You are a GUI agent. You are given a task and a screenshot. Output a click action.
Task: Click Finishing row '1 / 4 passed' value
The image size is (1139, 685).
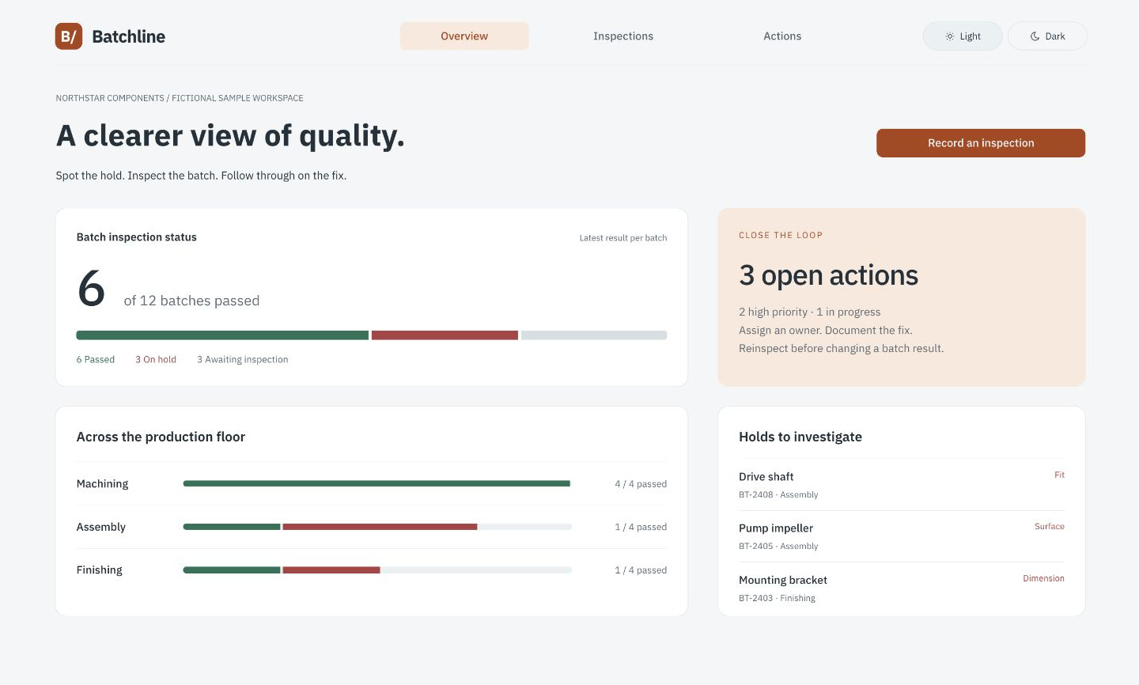click(x=641, y=570)
